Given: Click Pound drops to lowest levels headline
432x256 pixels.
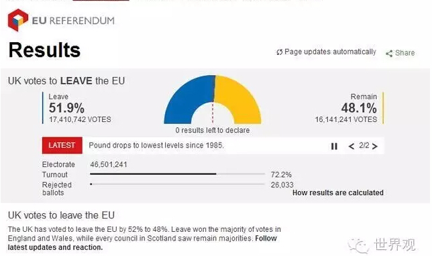Looking at the screenshot, I should click(156, 145).
